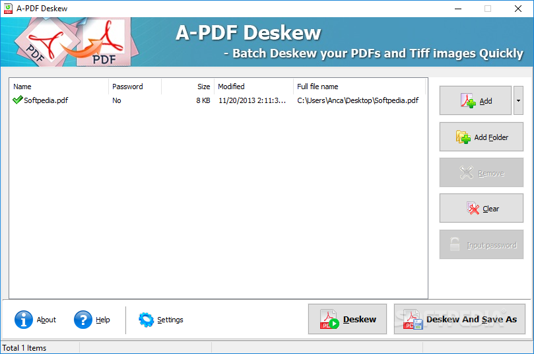Click the Add PDF file button
The image size is (534, 354).
coord(475,100)
